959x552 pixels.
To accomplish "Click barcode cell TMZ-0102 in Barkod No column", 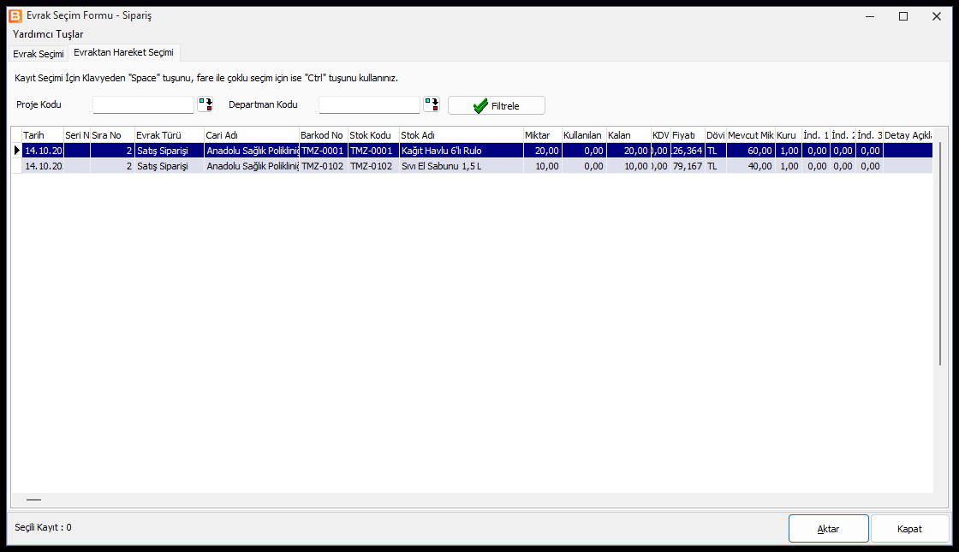I will 324,166.
